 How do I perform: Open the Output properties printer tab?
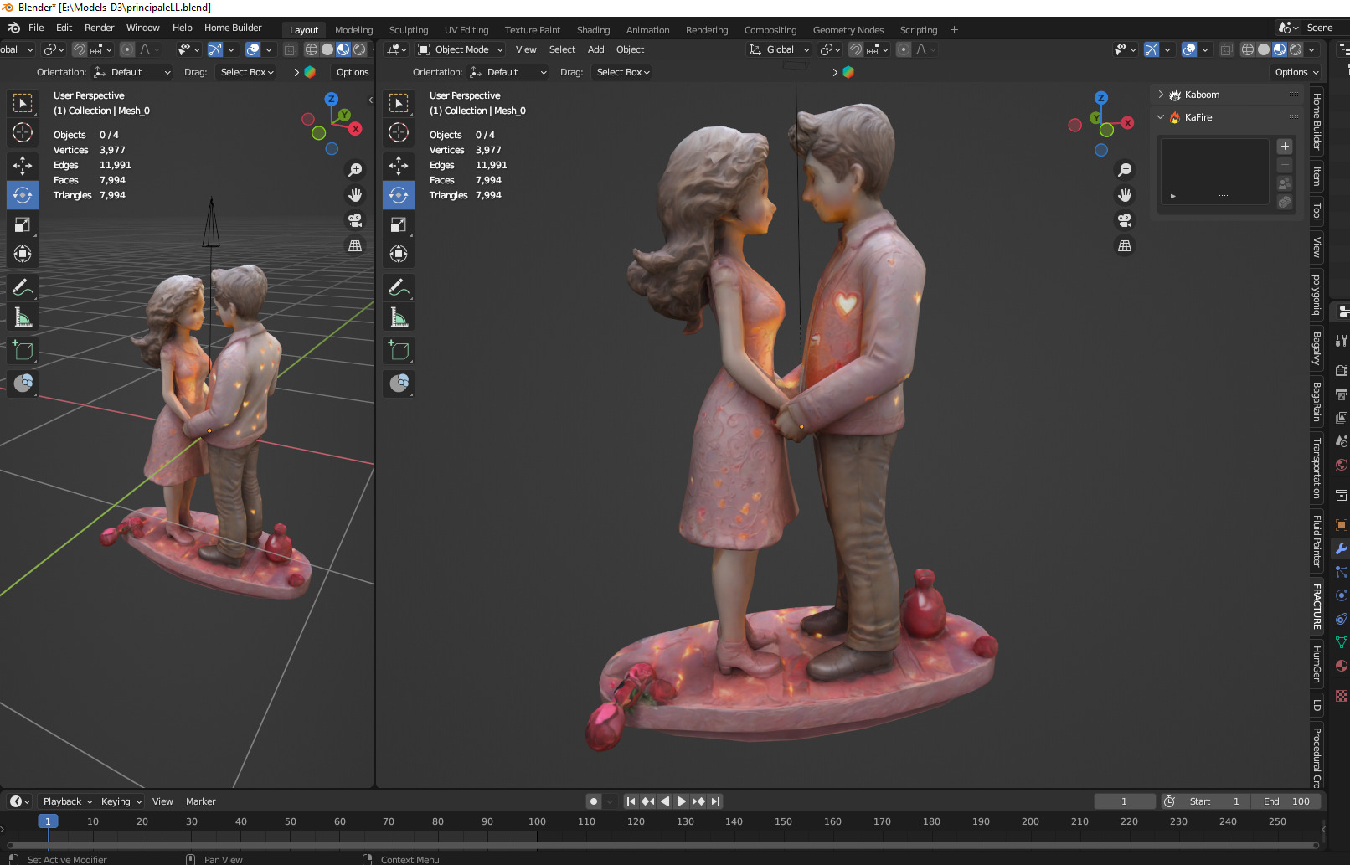[x=1342, y=394]
